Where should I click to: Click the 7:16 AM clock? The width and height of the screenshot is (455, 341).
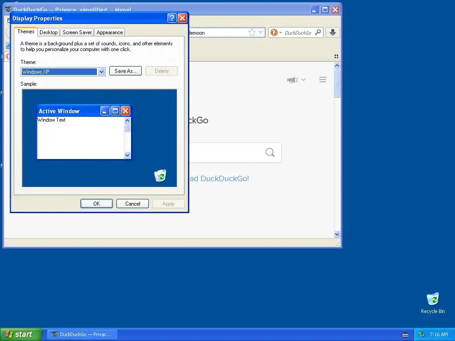click(439, 334)
